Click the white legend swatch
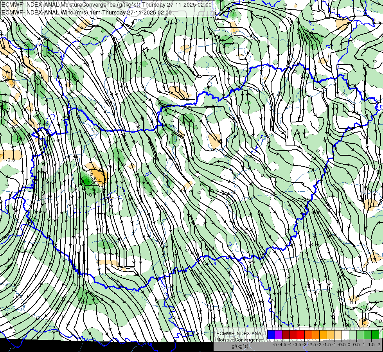This screenshot has height=352, width=383. [345, 334]
